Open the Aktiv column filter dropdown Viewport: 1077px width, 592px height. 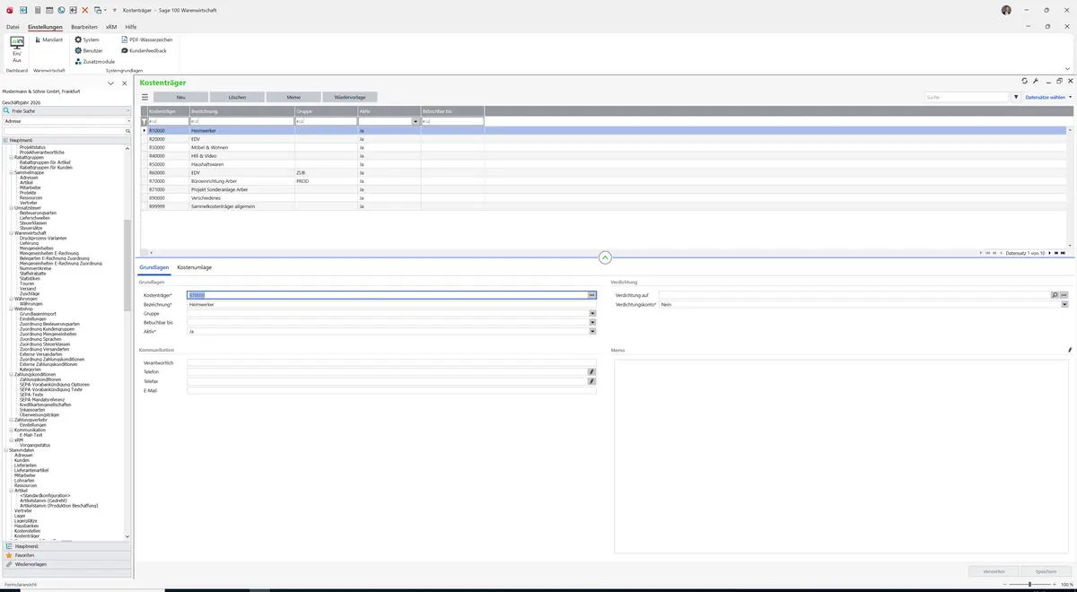(x=416, y=121)
